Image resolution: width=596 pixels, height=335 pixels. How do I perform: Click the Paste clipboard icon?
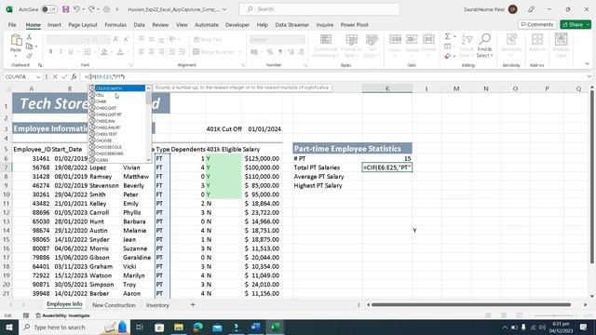(16, 40)
